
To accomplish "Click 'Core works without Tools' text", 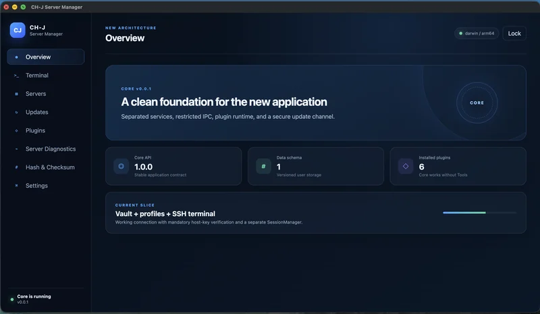I will pyautogui.click(x=443, y=175).
